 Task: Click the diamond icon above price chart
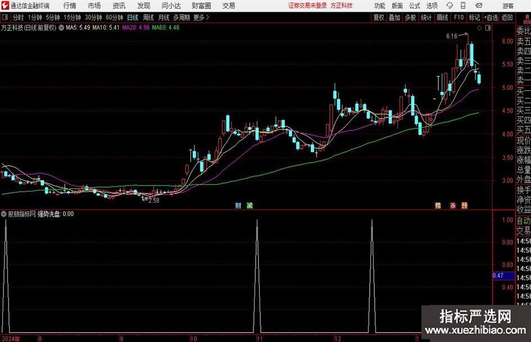click(x=479, y=28)
